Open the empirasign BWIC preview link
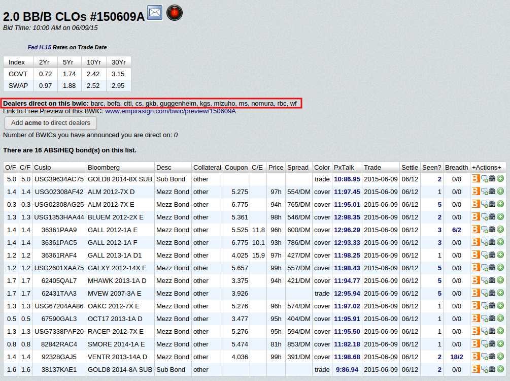 pyautogui.click(x=171, y=111)
